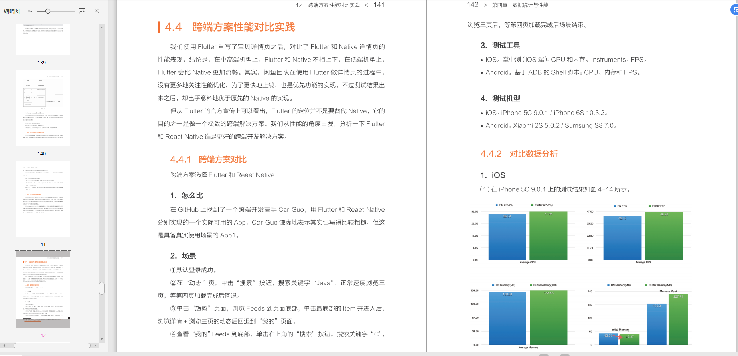Click the bullet line Android: Xiaomi 2S 5.0.2

point(549,125)
